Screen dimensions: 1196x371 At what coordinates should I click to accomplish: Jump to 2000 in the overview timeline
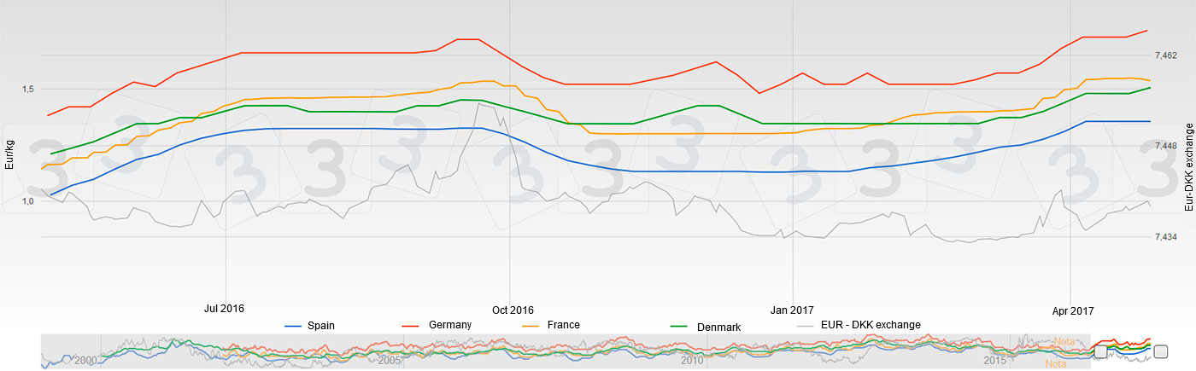[x=85, y=361]
